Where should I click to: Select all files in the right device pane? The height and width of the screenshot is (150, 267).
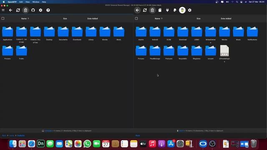(136, 18)
